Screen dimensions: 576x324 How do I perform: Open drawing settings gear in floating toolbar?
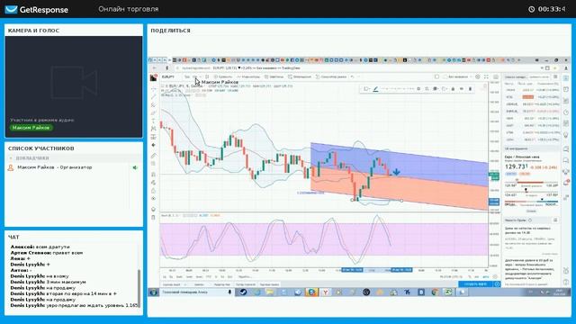(x=418, y=89)
